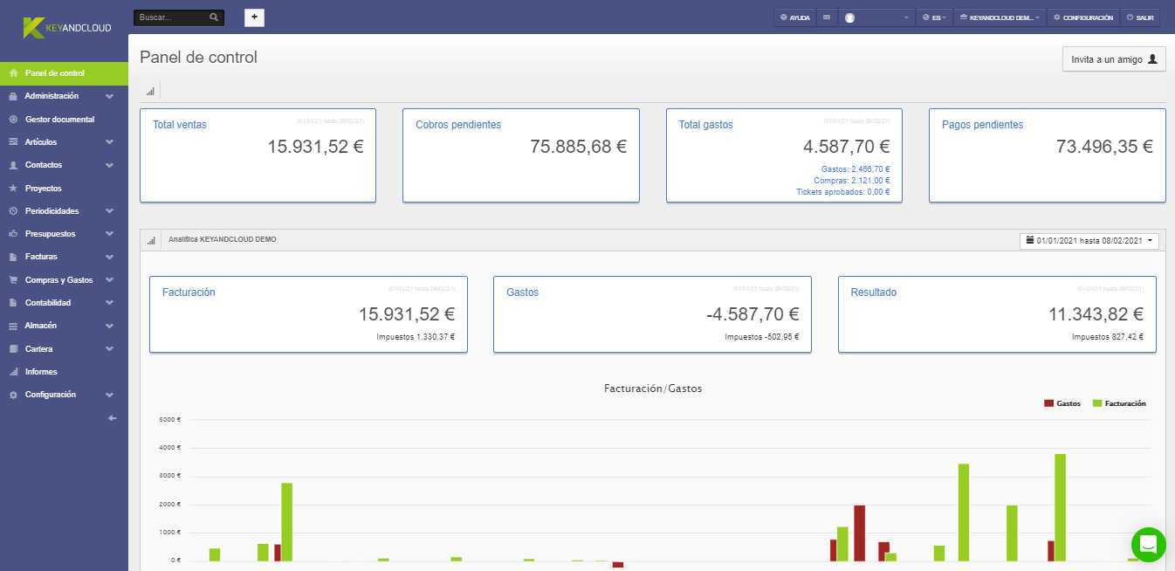The width and height of the screenshot is (1175, 571).
Task: Collapse the sidebar with the arrow icon
Action: pyautogui.click(x=112, y=418)
